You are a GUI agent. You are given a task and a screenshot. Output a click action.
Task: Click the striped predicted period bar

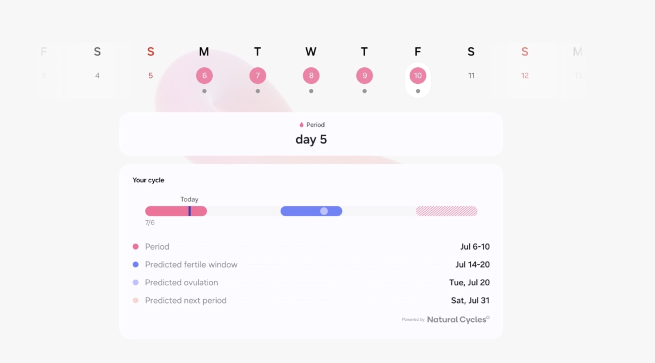447,211
